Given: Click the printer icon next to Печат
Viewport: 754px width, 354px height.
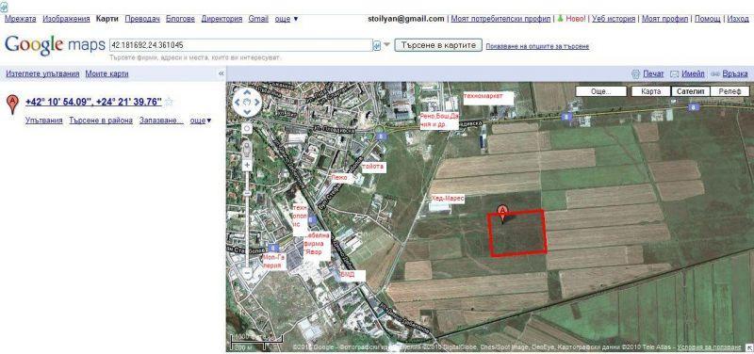Looking at the screenshot, I should click(635, 74).
